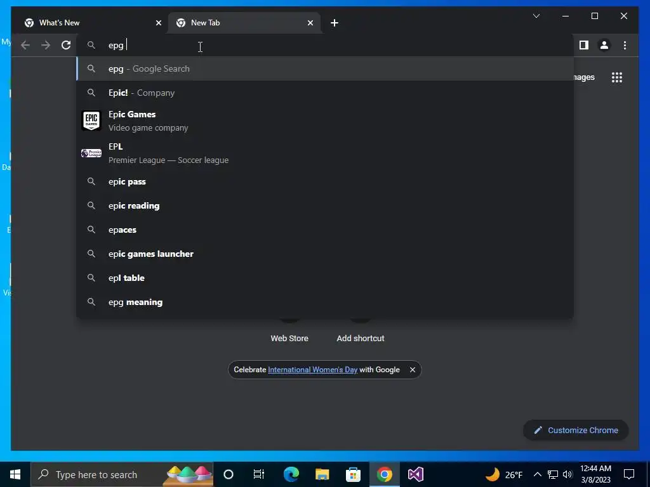Launch Microsoft Edge from the taskbar
The width and height of the screenshot is (650, 487).
pos(291,474)
